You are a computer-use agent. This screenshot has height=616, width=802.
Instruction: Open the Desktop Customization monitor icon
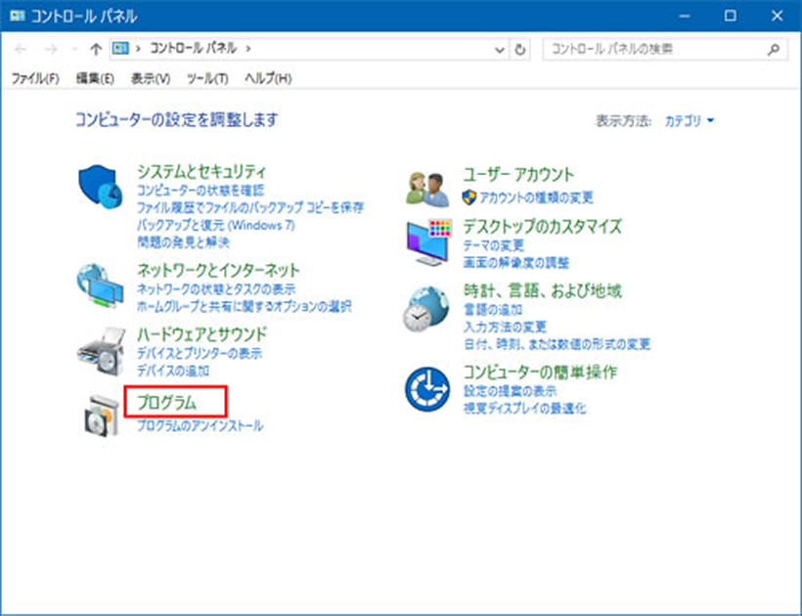(428, 242)
